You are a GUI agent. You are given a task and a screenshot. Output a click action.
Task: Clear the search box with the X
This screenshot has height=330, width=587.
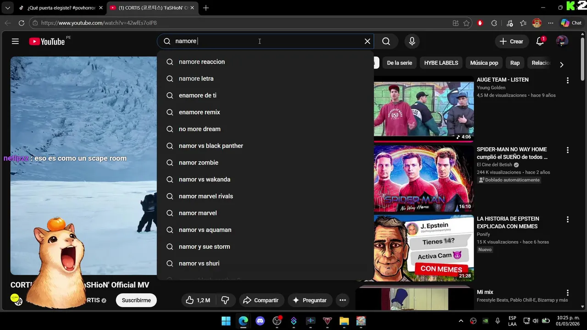point(367,41)
